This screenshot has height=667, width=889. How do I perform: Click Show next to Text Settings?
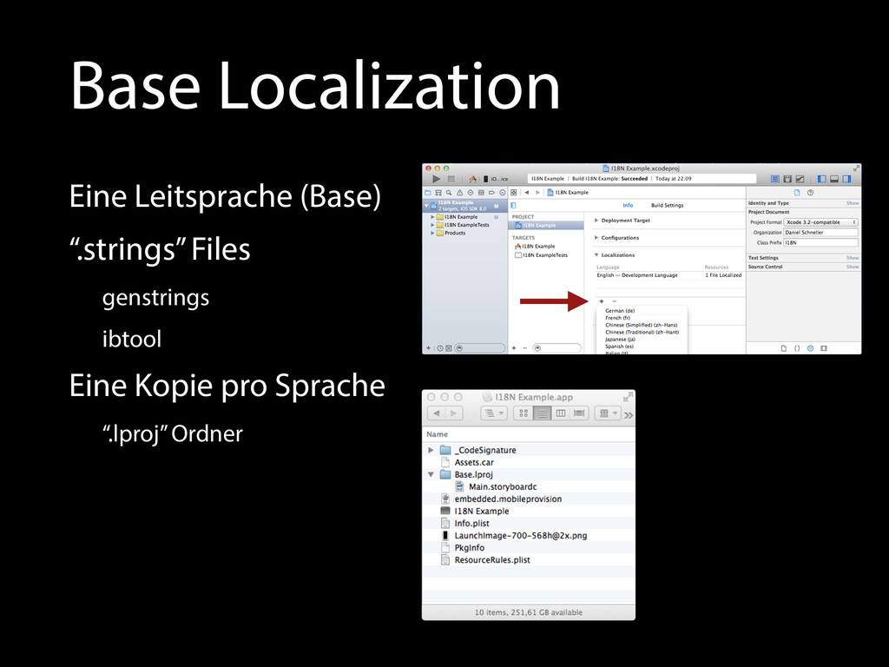(853, 257)
